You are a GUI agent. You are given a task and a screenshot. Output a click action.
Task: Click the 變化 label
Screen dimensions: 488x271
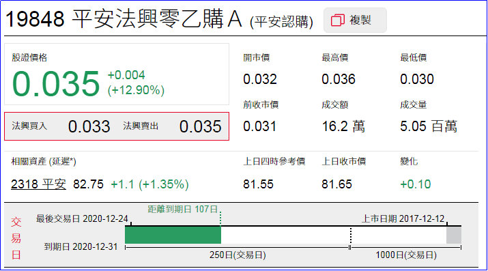[409, 162]
